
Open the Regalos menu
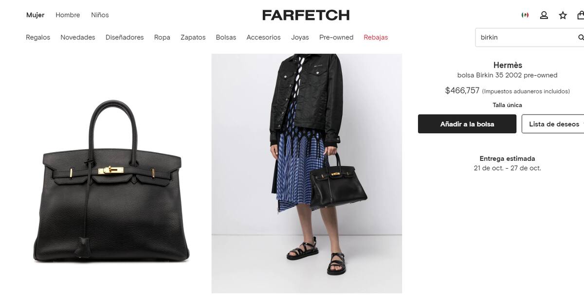tap(38, 37)
